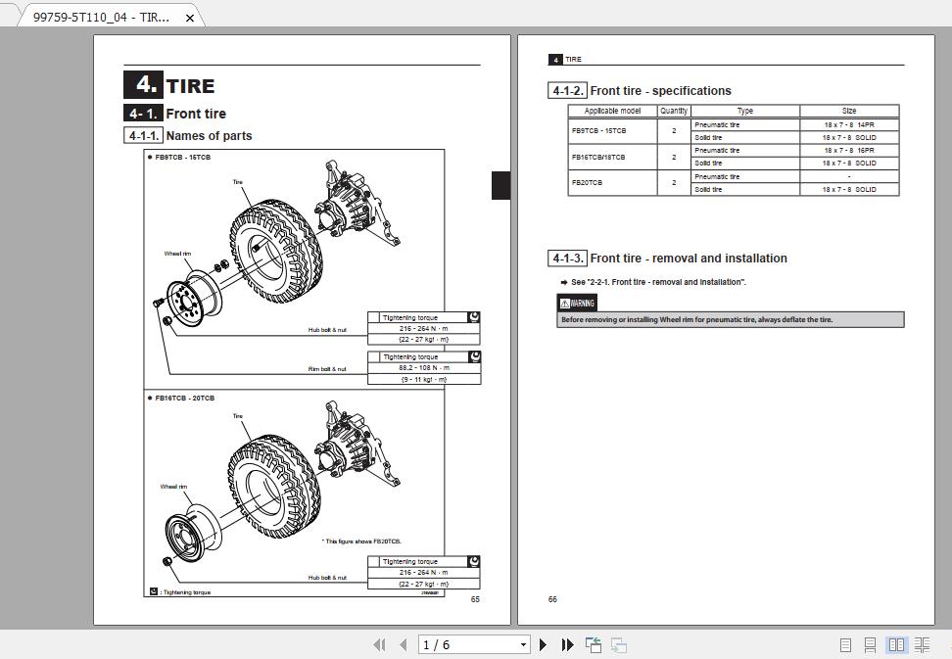Toggle the two-page facing view mode
952x659 pixels.
[897, 645]
